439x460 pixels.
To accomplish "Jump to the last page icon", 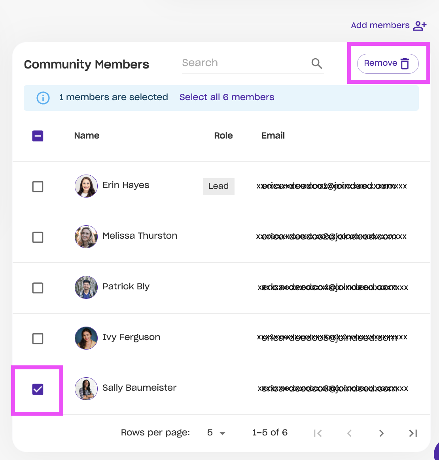I will (x=413, y=433).
